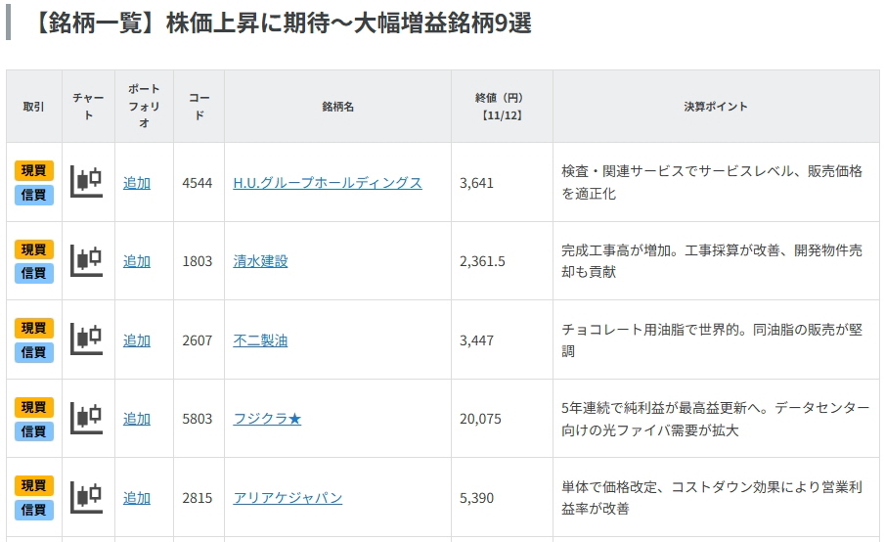Click the 取引 column header
Viewport: 885px width, 542px height.
[x=33, y=107]
